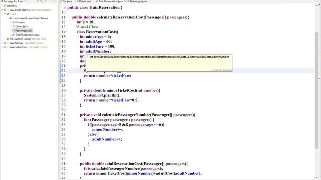Switch to the Car.java editor tab

[66, 1]
